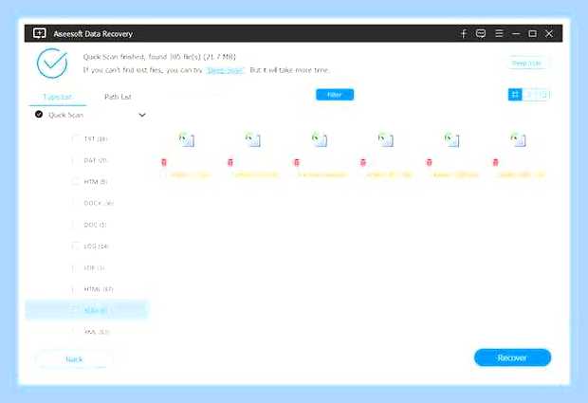588x403 pixels.
Task: Check the DOCX file type box
Action: tap(75, 203)
